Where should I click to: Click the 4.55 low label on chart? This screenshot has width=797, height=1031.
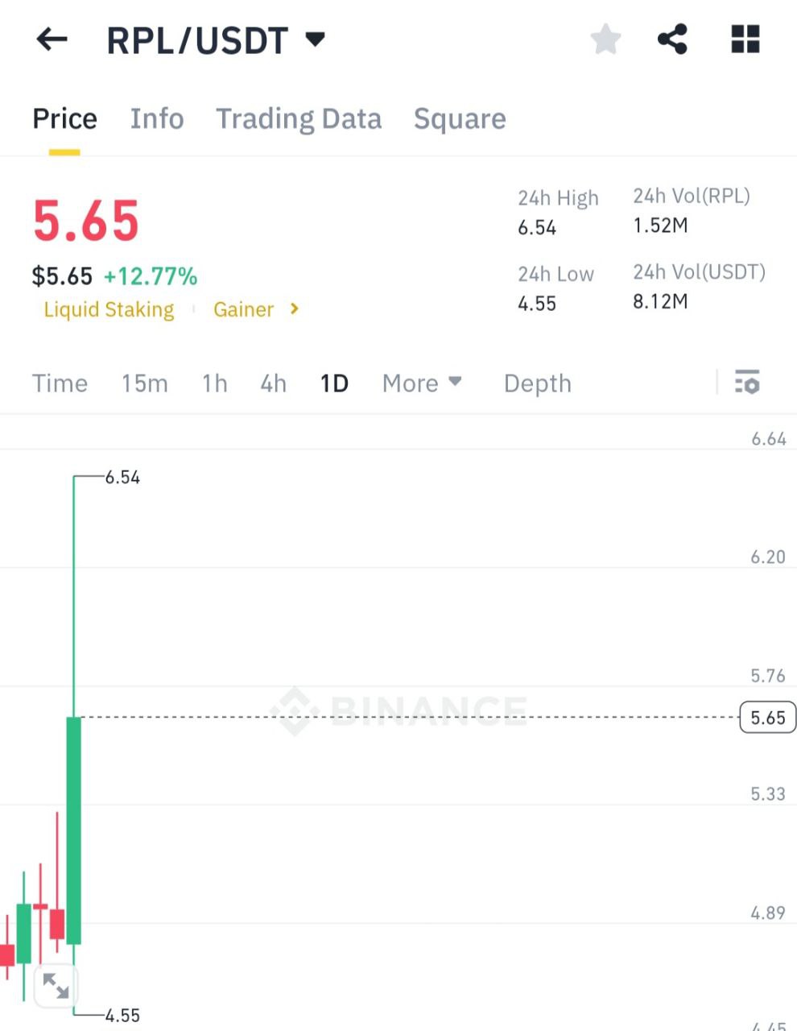pos(122,1016)
